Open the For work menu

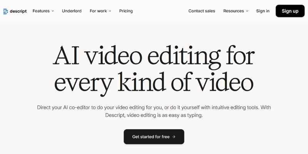click(98, 11)
